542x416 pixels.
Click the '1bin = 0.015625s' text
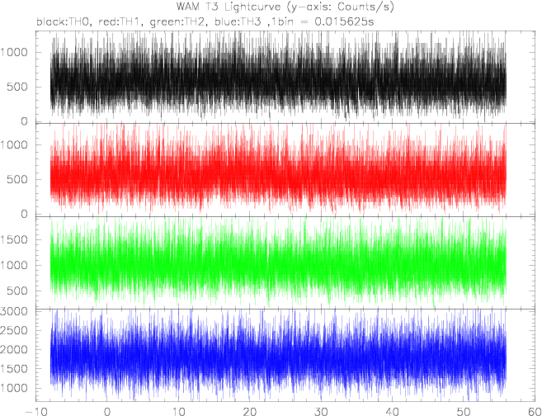323,22
